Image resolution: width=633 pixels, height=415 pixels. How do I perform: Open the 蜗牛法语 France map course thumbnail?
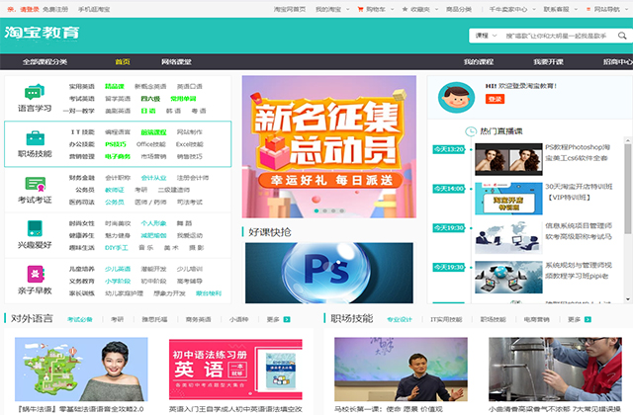pos(81,369)
